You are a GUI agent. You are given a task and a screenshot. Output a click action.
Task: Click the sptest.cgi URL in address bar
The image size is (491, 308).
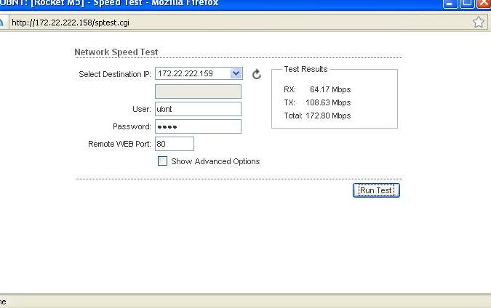coord(71,22)
